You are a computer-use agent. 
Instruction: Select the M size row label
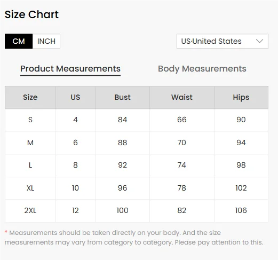[x=30, y=143]
